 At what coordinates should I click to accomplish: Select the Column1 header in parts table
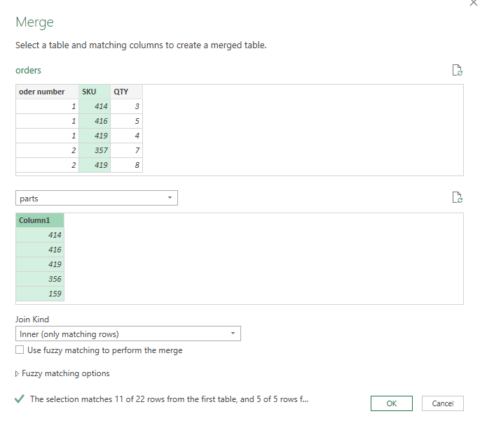point(40,220)
